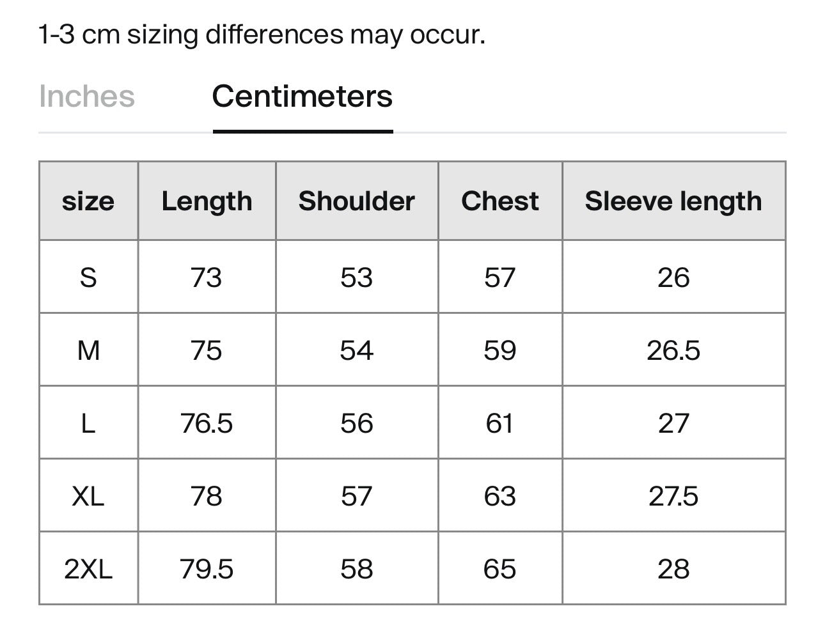
Task: Click the sleeve length value 27.5
Action: (673, 496)
